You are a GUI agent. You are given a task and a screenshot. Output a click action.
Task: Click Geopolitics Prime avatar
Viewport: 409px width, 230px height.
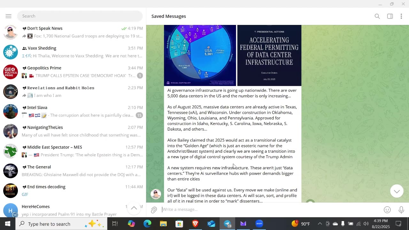coord(11,72)
